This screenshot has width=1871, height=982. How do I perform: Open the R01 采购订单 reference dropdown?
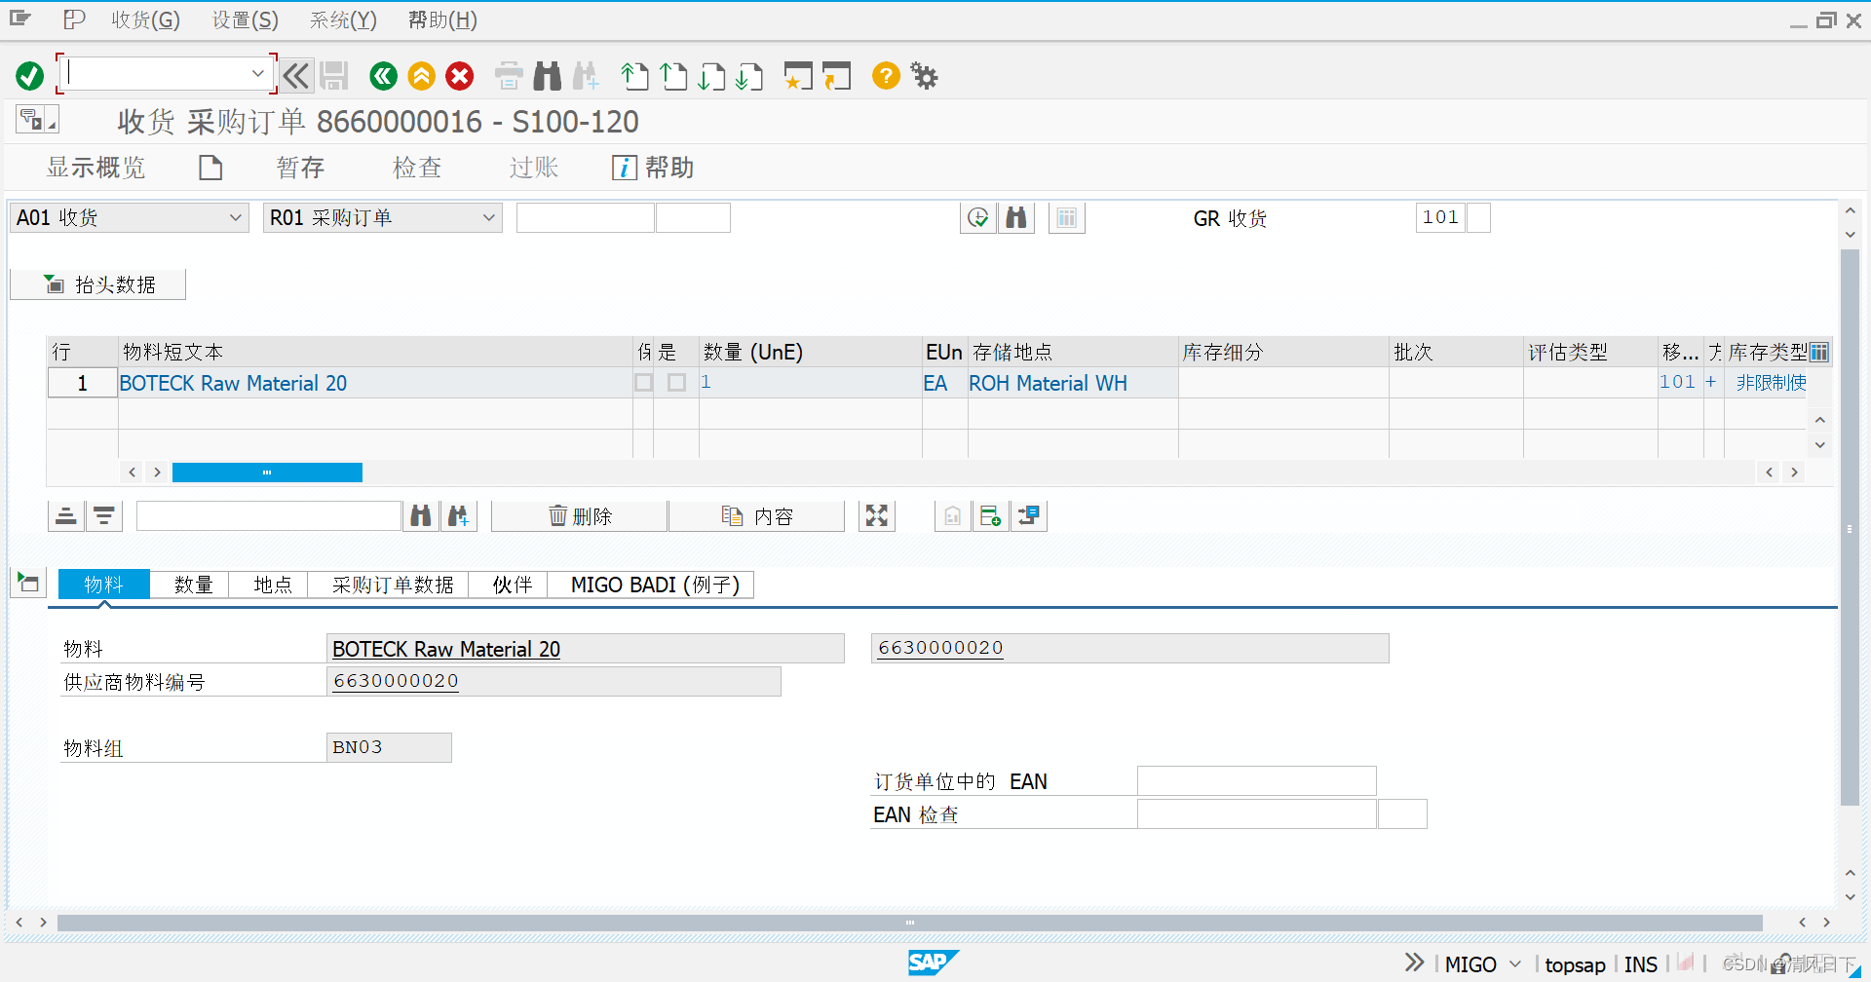[x=490, y=217]
